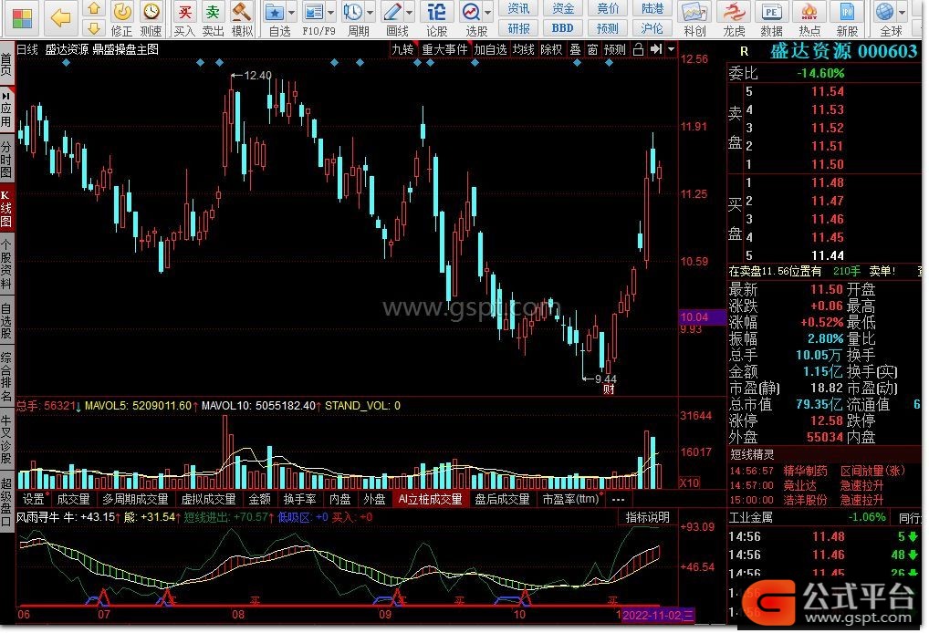Screen dimensions: 929x633
Task: Expand the 全球 dropdown arrow
Action: pyautogui.click(x=903, y=12)
